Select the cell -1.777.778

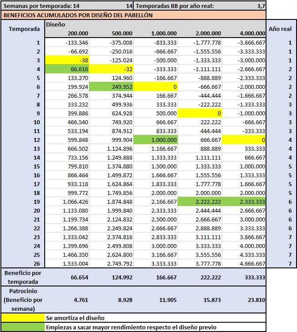[200, 43]
